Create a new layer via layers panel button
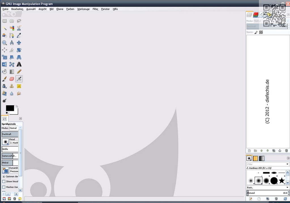 coord(249,151)
